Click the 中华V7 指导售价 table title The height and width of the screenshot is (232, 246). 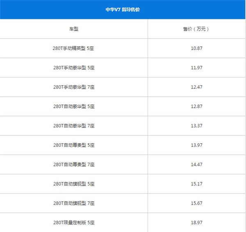(123, 9)
